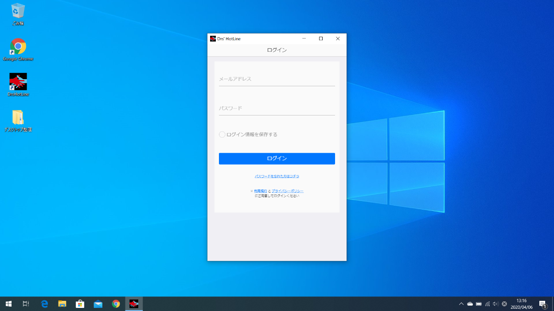Open the プライバシーポリシー link
The width and height of the screenshot is (554, 311).
point(288,191)
